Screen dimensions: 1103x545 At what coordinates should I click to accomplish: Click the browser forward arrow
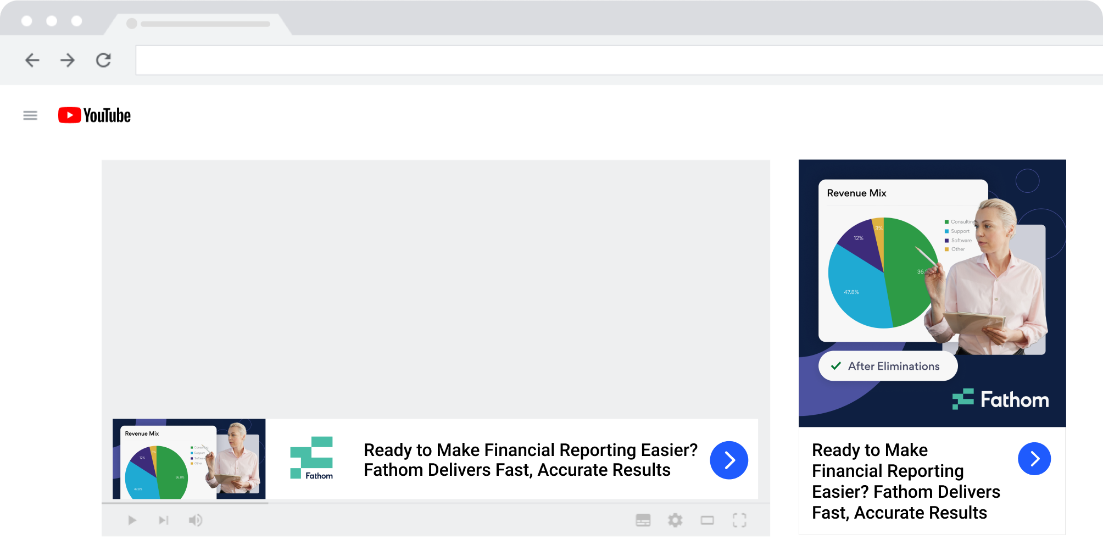68,60
